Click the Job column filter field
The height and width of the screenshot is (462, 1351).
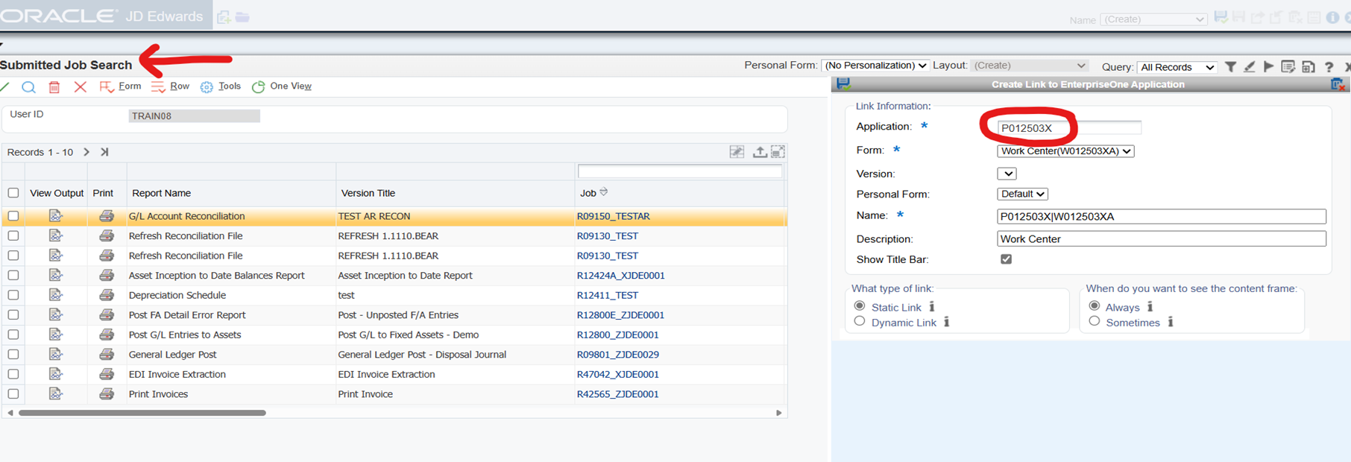pyautogui.click(x=680, y=172)
